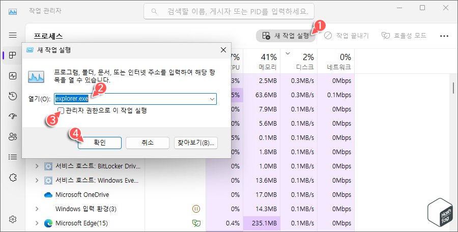Click the 취소 button in dialog
Viewport: 458px width, 232px height.
pyautogui.click(x=148, y=143)
